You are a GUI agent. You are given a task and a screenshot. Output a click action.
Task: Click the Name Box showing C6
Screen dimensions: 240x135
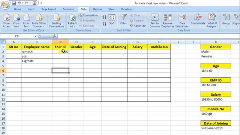coord(17,36)
